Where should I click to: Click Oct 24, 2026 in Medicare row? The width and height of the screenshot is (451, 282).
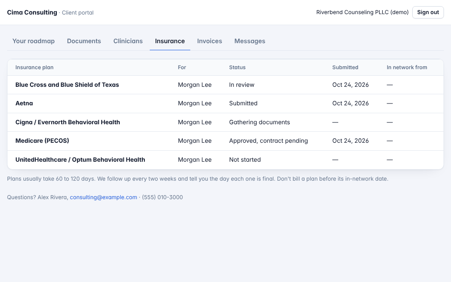tap(350, 141)
